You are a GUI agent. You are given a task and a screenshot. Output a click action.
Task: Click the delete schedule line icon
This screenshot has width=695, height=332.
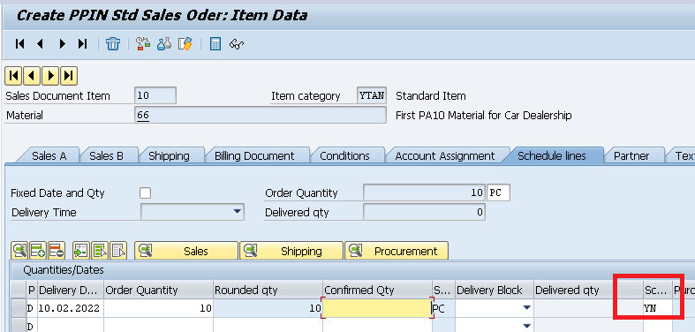tap(57, 251)
